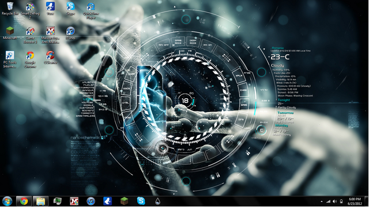This screenshot has height=207, width=369.
Task: Open Vuze from the taskbar
Action: (x=107, y=201)
